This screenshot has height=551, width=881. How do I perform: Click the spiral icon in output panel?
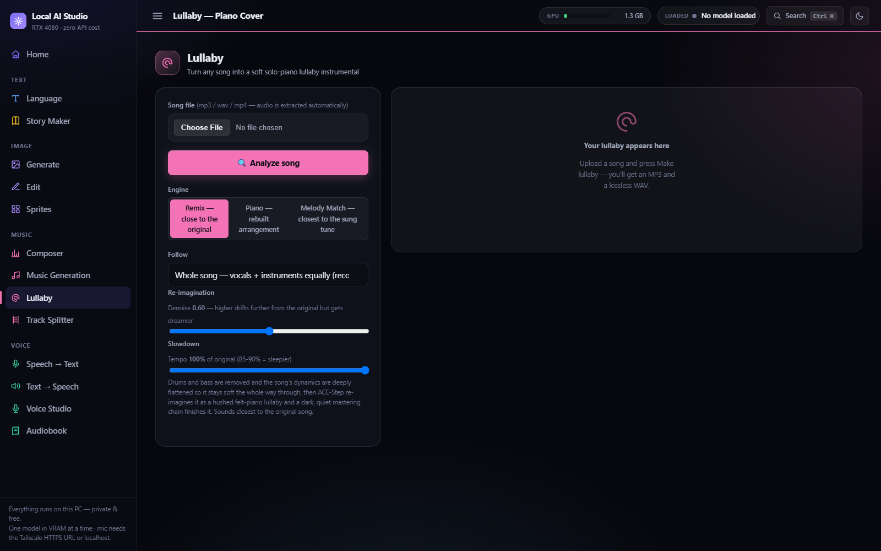coord(627,122)
